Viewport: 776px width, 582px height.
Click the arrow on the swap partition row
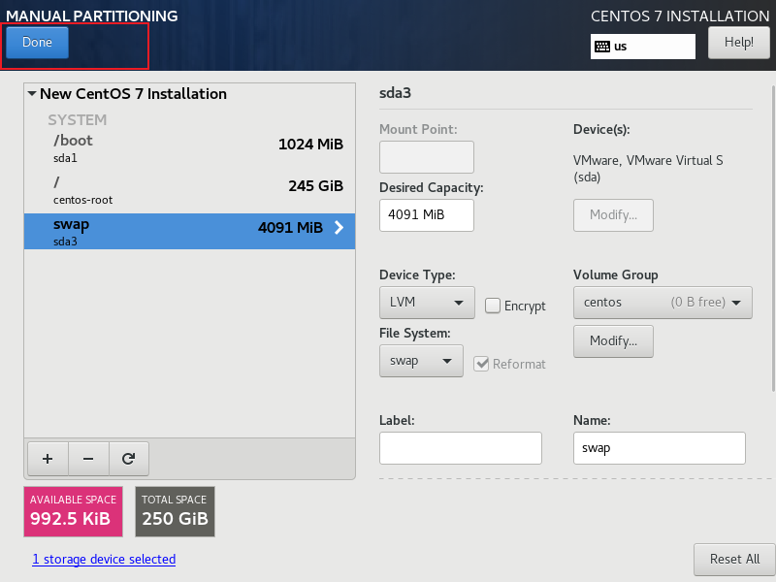[x=339, y=228]
